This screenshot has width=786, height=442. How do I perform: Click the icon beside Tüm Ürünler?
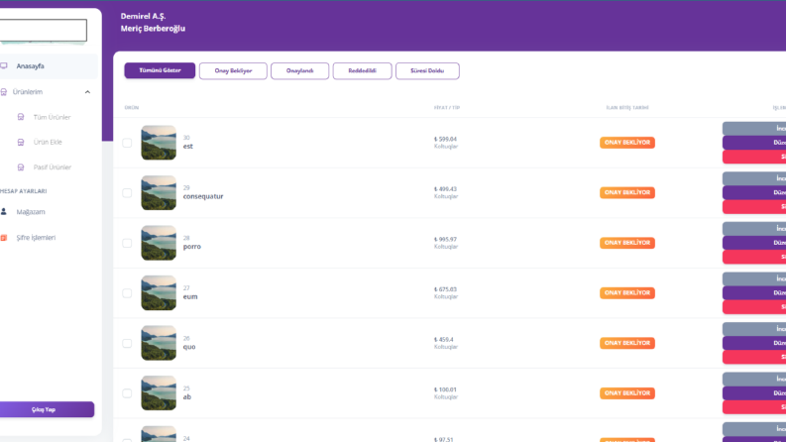click(x=21, y=117)
